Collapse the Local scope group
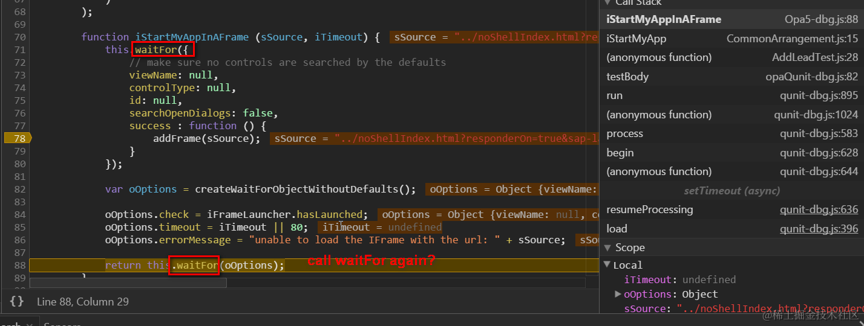The height and width of the screenshot is (326, 864). click(607, 265)
